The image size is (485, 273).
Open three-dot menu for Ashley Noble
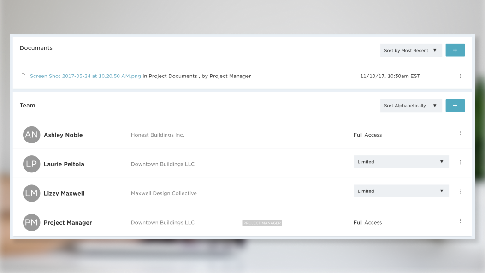(x=460, y=133)
